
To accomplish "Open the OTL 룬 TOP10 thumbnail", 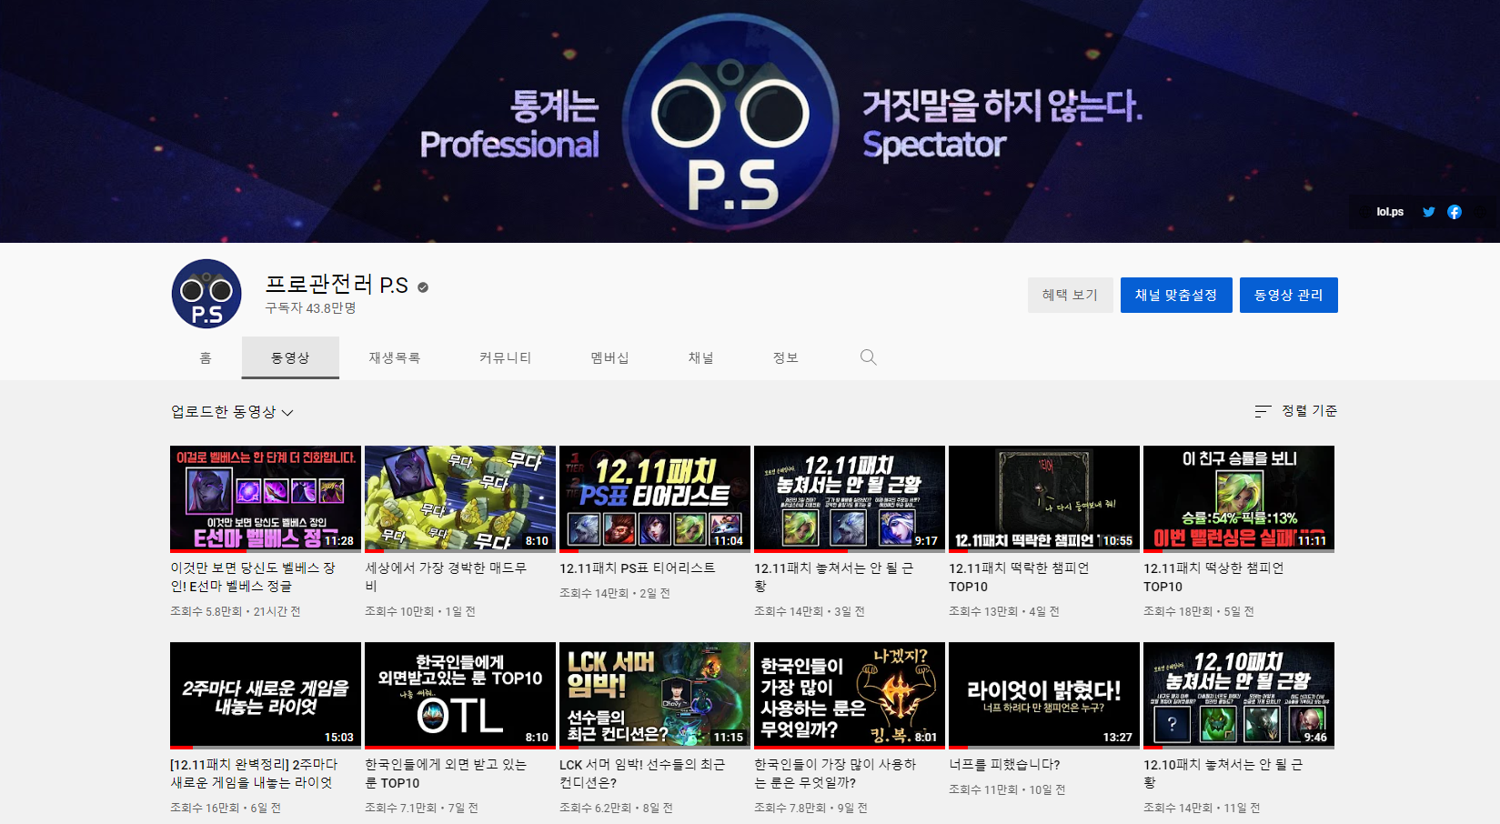I will (x=460, y=695).
